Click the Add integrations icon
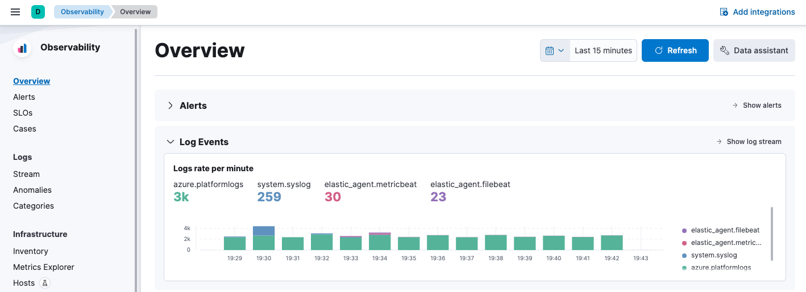Viewport: 806px width, 292px height. (724, 12)
